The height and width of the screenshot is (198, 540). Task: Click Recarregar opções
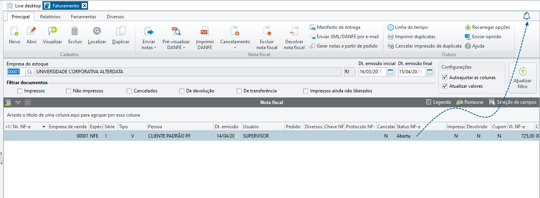tap(487, 27)
